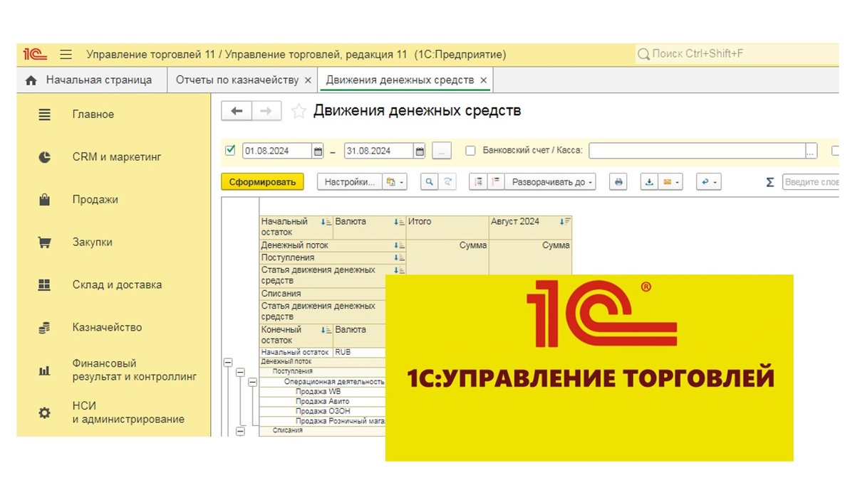
Task: Open Склад и доставка via grid icon
Action: [43, 284]
